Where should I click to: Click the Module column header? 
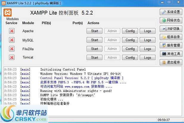28,23
